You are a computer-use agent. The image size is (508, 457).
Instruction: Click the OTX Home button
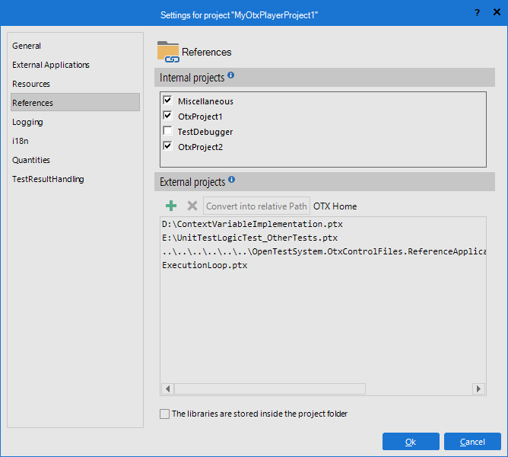[335, 206]
